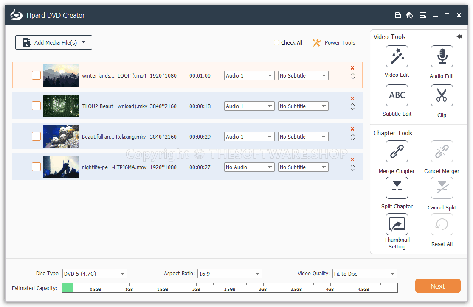Click the TLOU2 forest video thumbnail
473x307 pixels.
coord(61,106)
